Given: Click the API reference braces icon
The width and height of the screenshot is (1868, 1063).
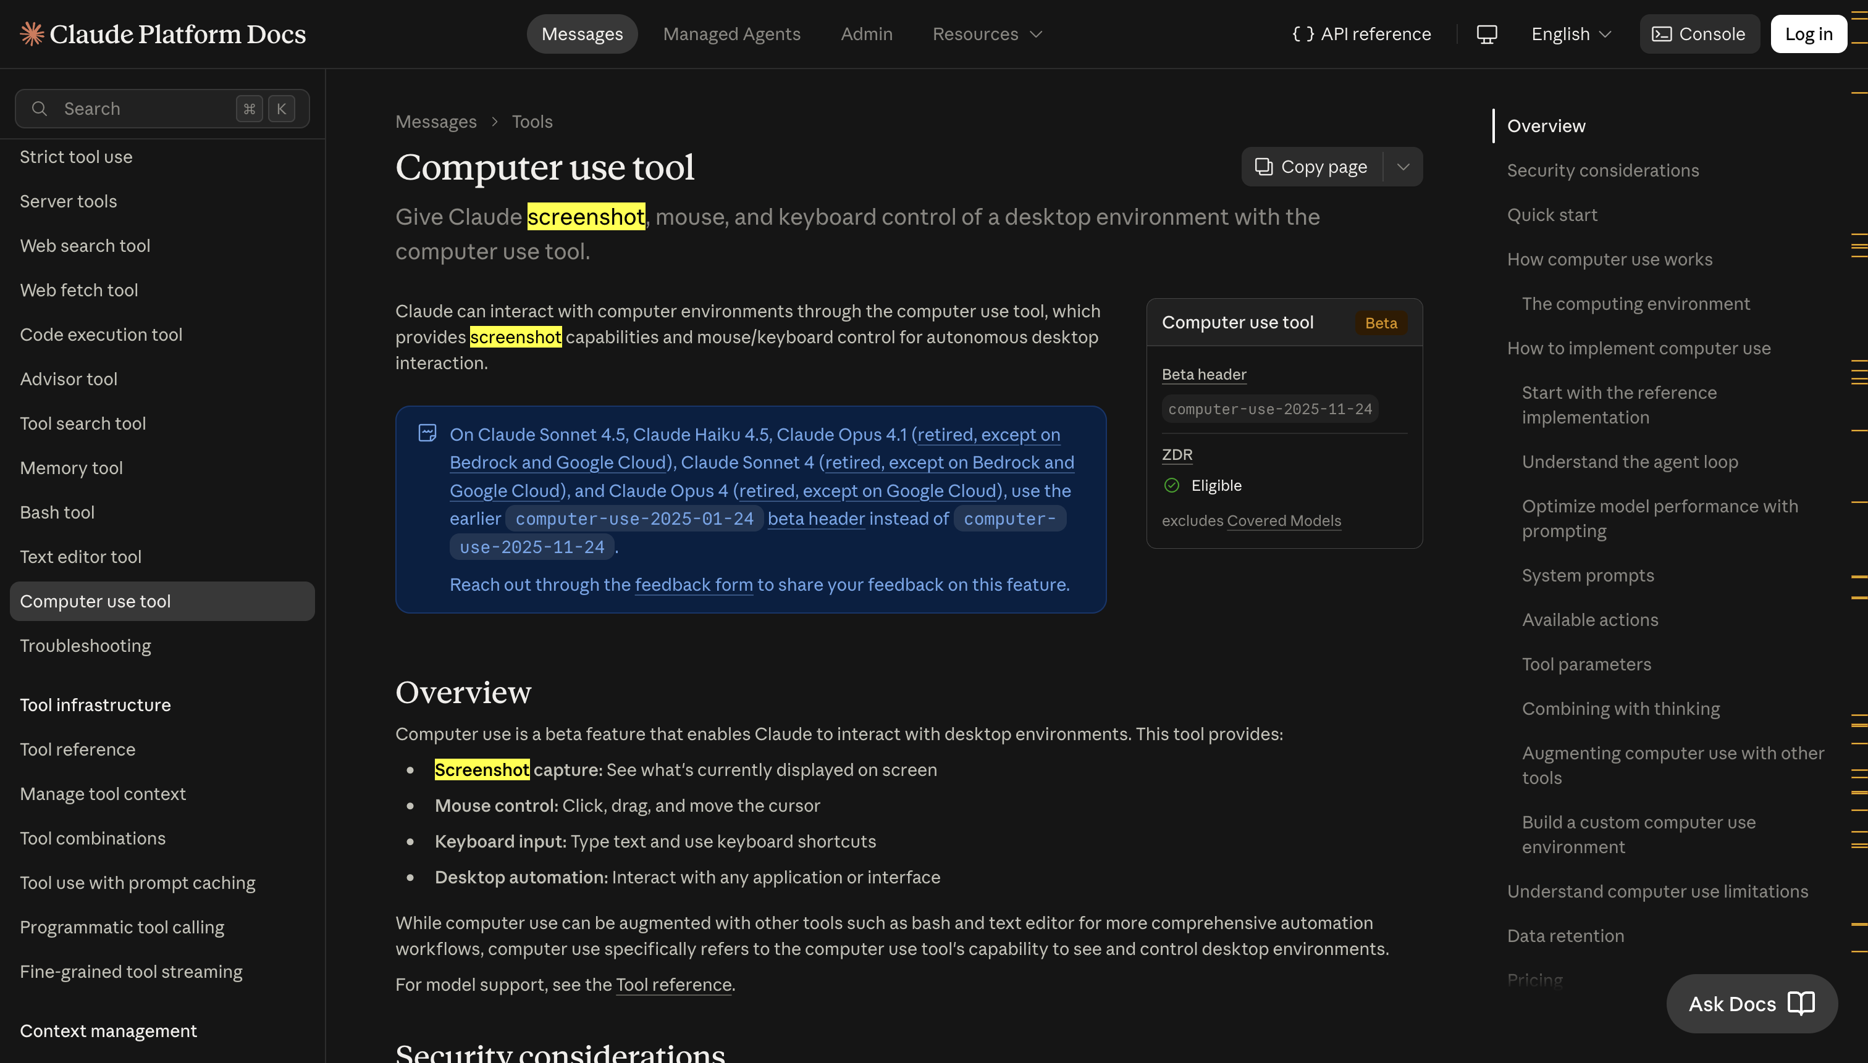Looking at the screenshot, I should click(x=1303, y=35).
